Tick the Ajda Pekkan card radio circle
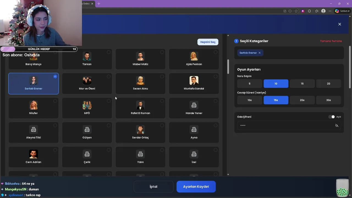 click(215, 52)
